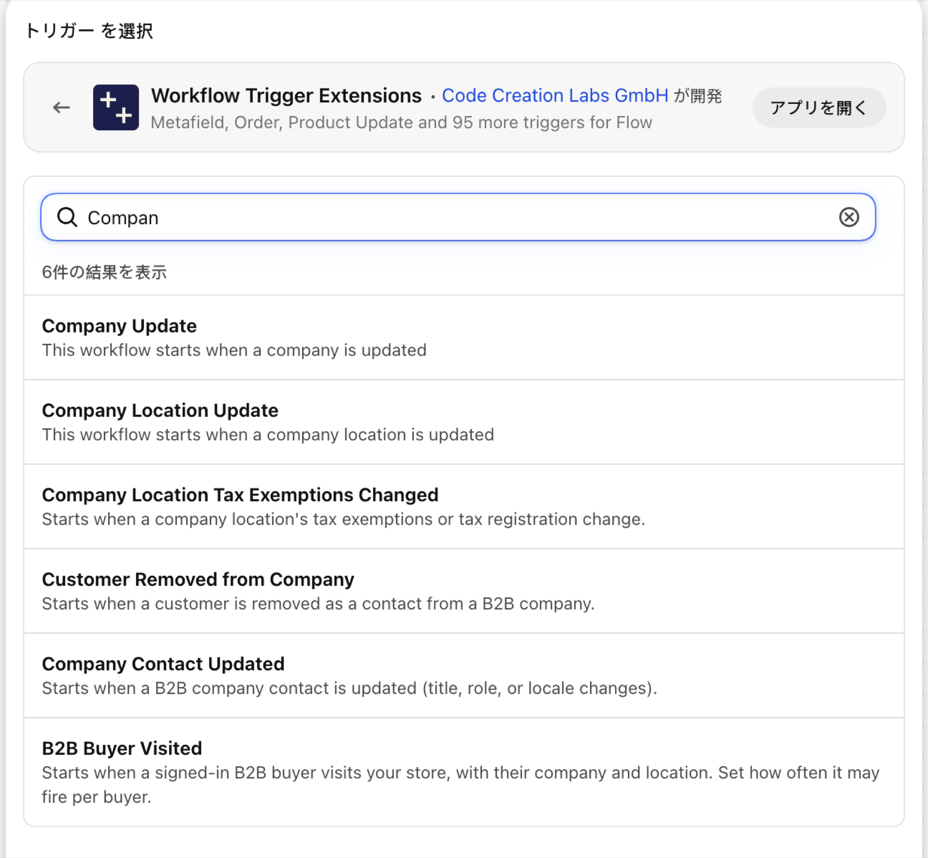The height and width of the screenshot is (858, 928).
Task: Click the B2B company contact updated description
Action: click(349, 688)
